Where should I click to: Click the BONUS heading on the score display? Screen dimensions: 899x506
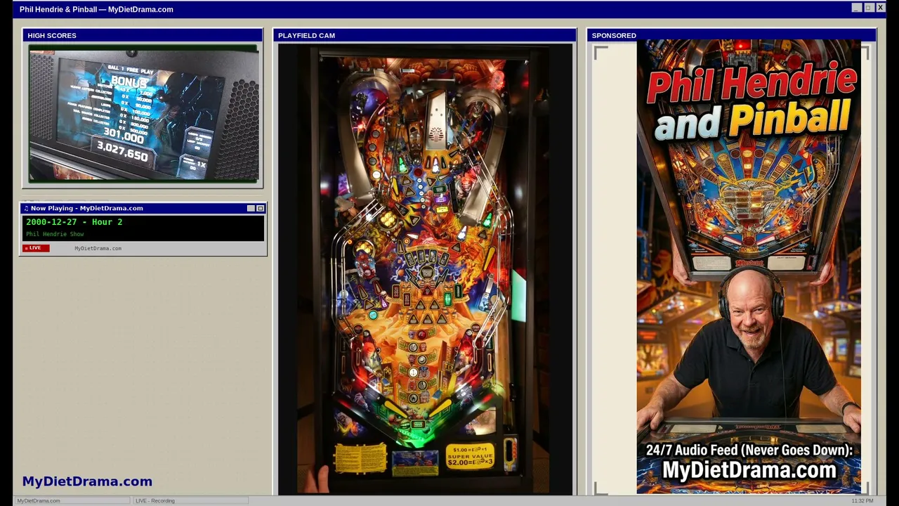[x=129, y=82]
